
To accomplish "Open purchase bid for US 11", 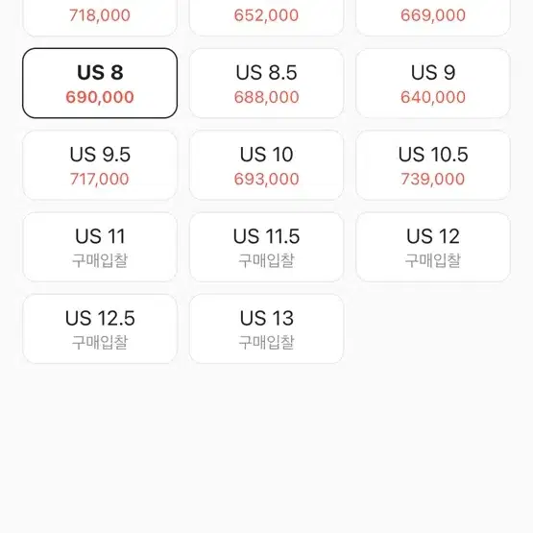I will tap(100, 247).
